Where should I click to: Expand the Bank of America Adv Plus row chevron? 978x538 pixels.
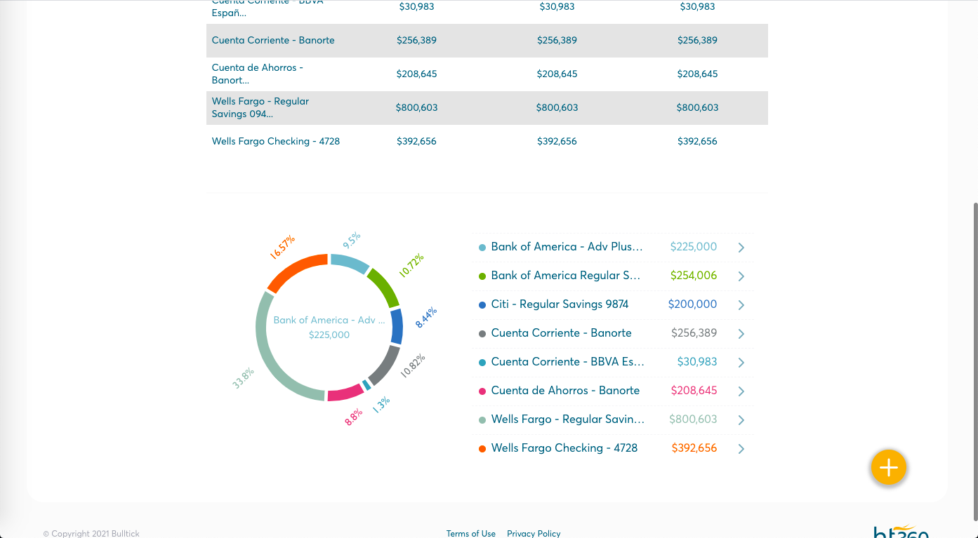[741, 248]
